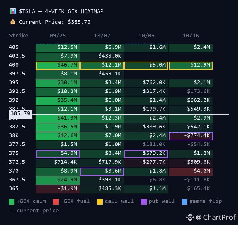Click the red -GEX fuel legend swatch
Screen dimensions: 238x225
56,202
